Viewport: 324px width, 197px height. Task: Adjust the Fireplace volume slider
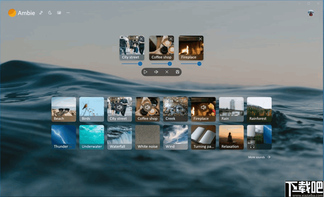(x=191, y=64)
